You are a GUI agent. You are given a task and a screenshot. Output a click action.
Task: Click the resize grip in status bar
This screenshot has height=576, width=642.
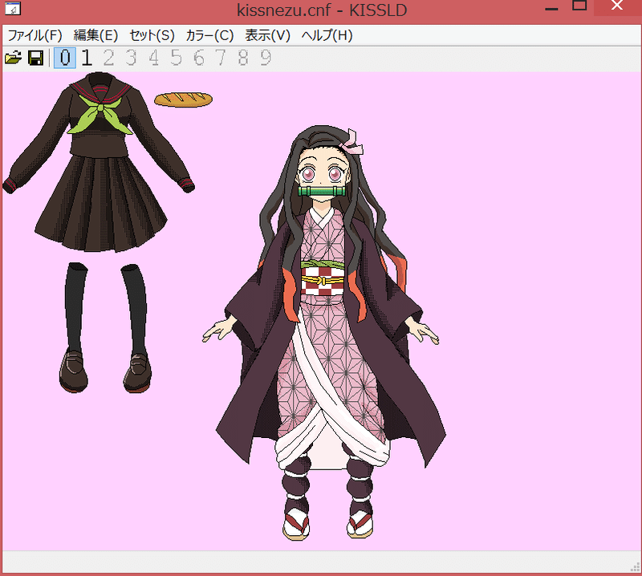(635, 567)
